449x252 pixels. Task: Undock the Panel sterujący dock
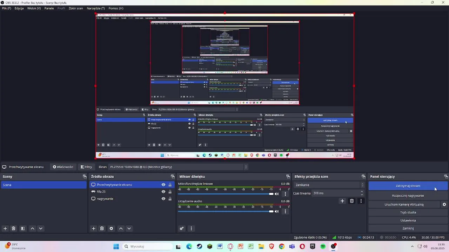tap(446, 176)
